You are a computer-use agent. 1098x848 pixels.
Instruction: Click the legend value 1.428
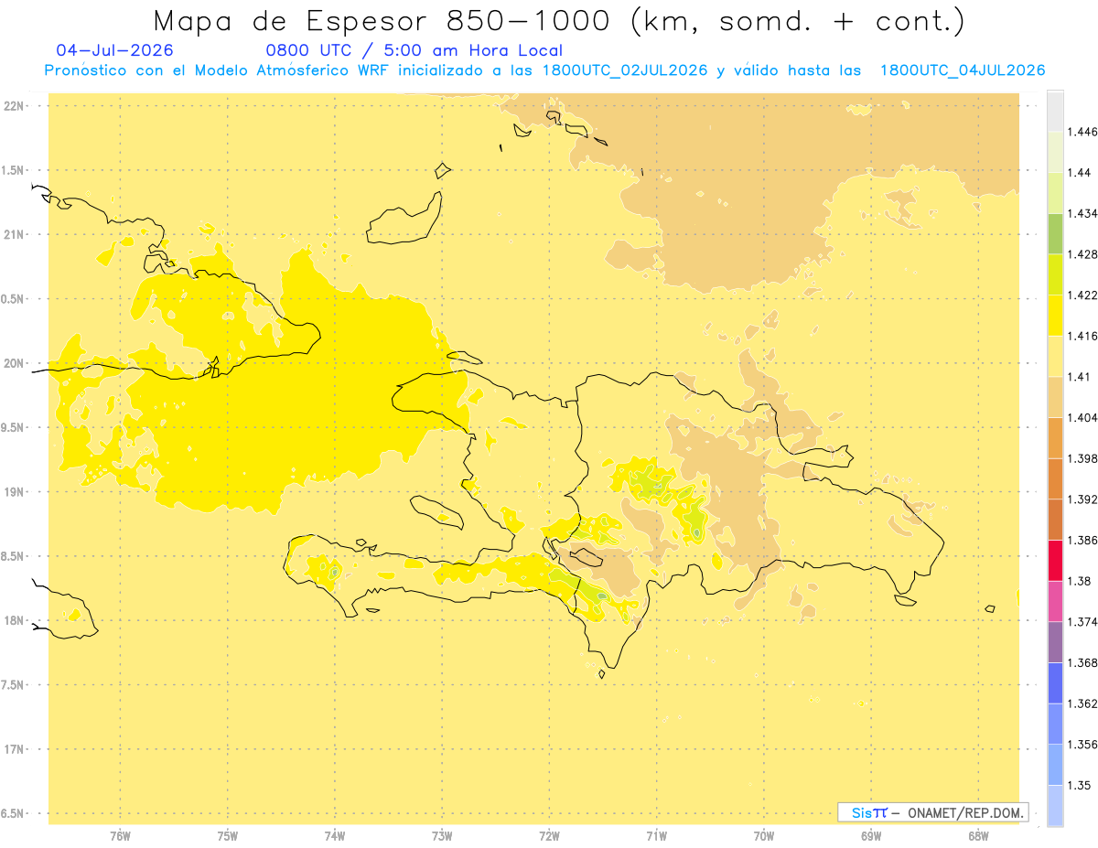pyautogui.click(x=1082, y=254)
